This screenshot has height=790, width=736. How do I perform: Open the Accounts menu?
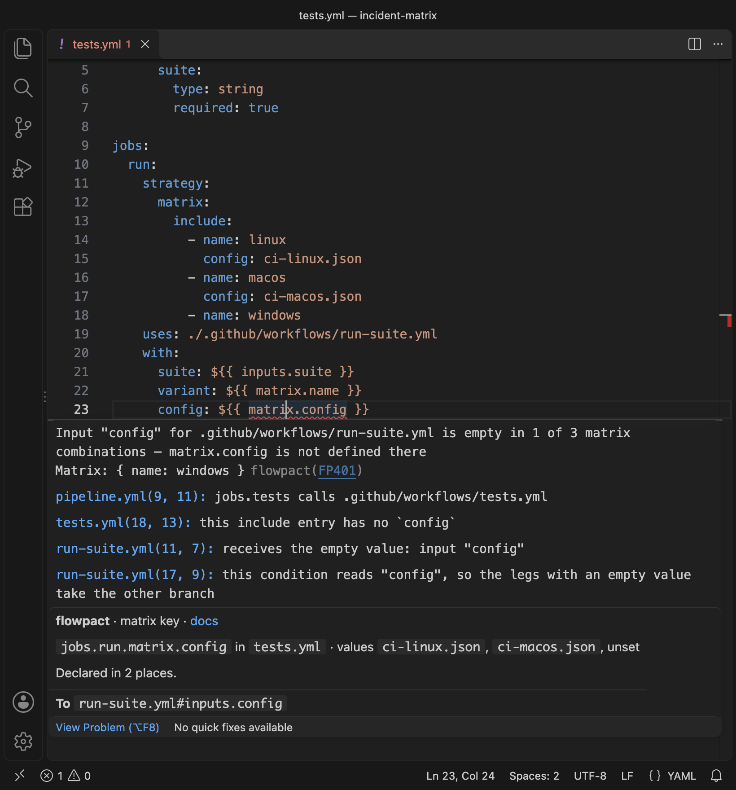tap(23, 702)
